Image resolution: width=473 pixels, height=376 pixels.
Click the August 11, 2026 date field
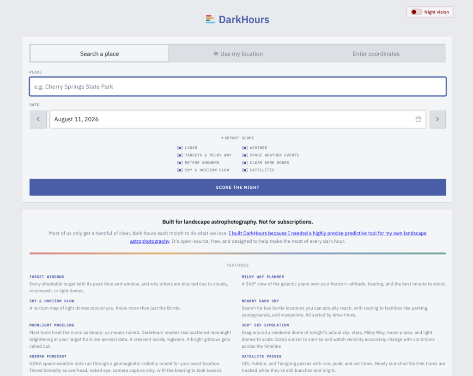pos(238,119)
